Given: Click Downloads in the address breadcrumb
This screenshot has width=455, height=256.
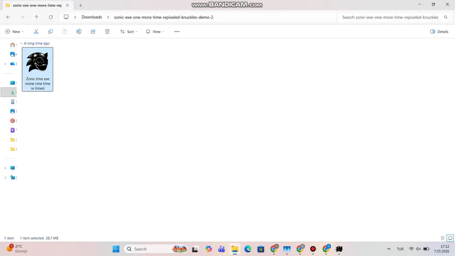Looking at the screenshot, I should pos(92,17).
